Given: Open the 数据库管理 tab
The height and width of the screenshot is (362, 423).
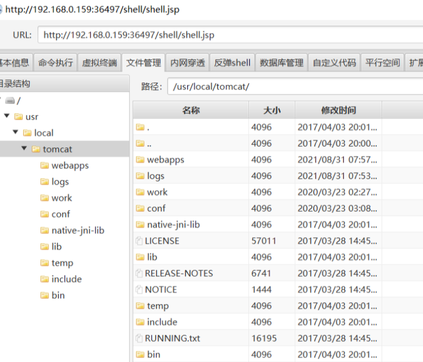Looking at the screenshot, I should pyautogui.click(x=281, y=63).
